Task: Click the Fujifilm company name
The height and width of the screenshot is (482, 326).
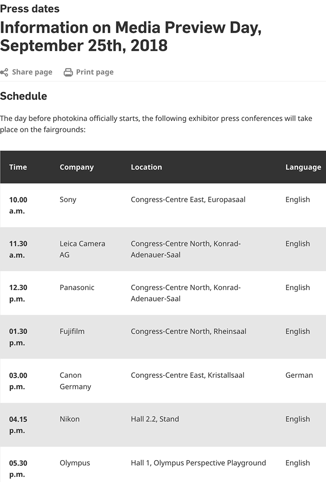Action: (72, 331)
